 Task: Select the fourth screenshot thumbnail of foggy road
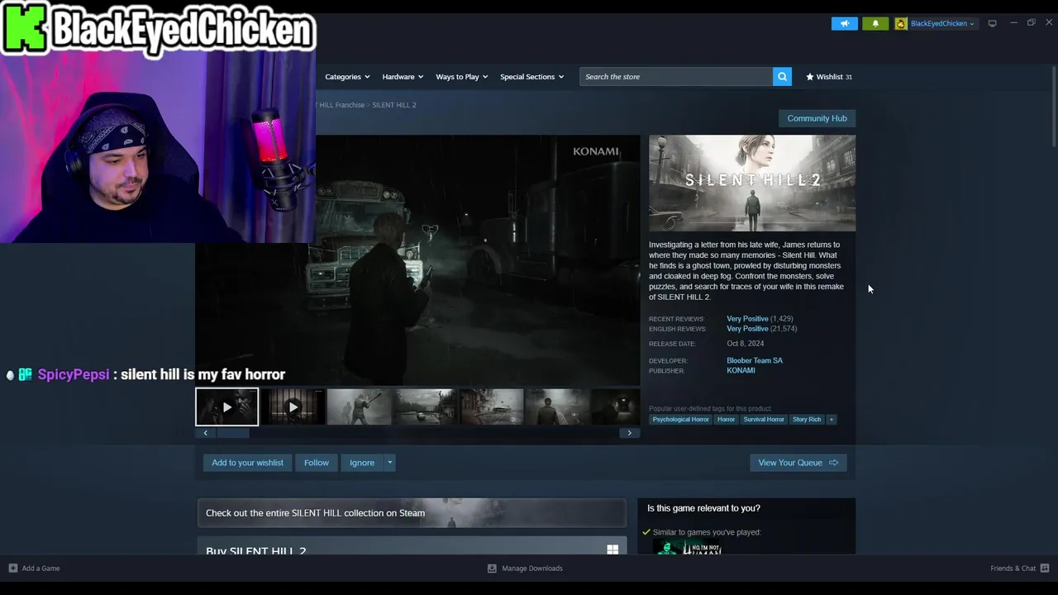pyautogui.click(x=425, y=407)
